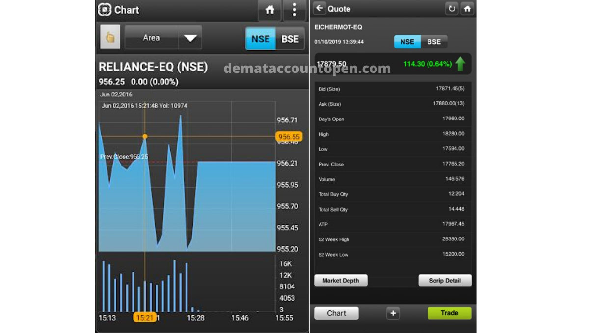Tap the 15:28 time axis label

(x=195, y=318)
